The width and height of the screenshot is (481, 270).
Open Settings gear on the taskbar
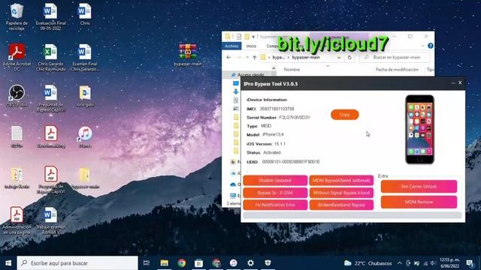[x=250, y=263]
